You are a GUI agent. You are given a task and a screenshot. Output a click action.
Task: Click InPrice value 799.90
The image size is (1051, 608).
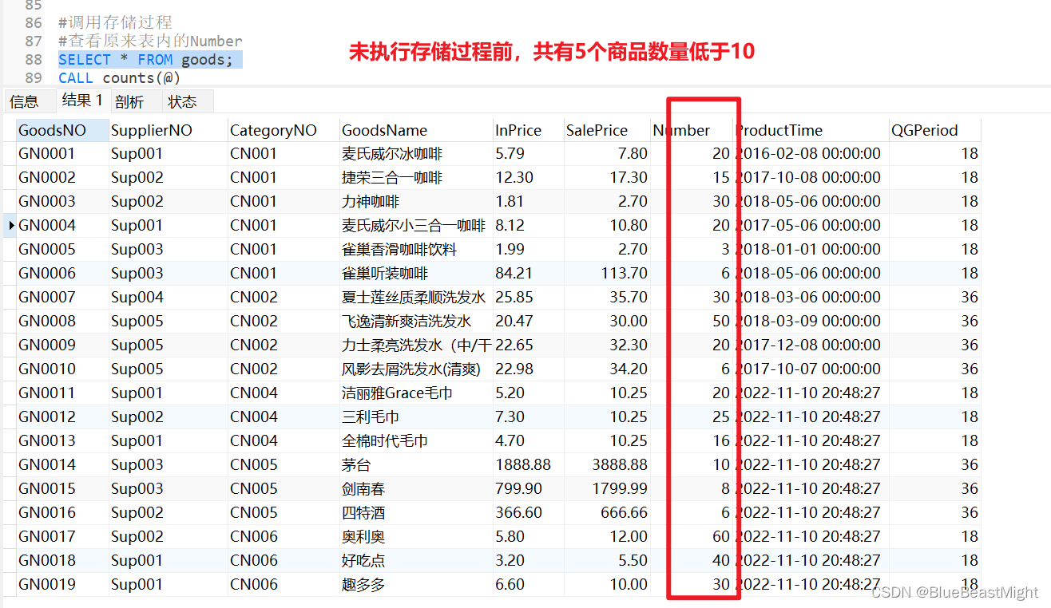click(519, 488)
